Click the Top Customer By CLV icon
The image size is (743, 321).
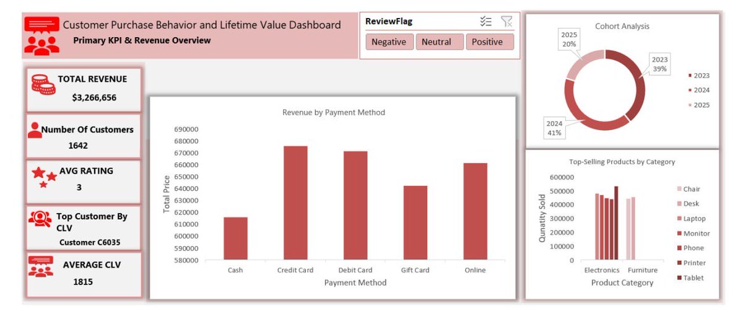(x=40, y=219)
